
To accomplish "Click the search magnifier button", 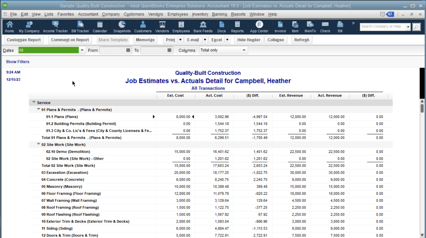I will coord(416,27).
